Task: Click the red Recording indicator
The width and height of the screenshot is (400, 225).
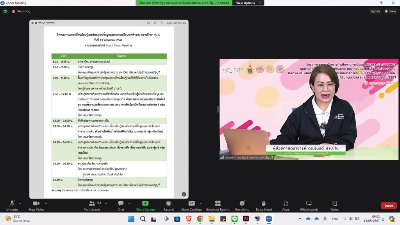Action: pos(21,11)
